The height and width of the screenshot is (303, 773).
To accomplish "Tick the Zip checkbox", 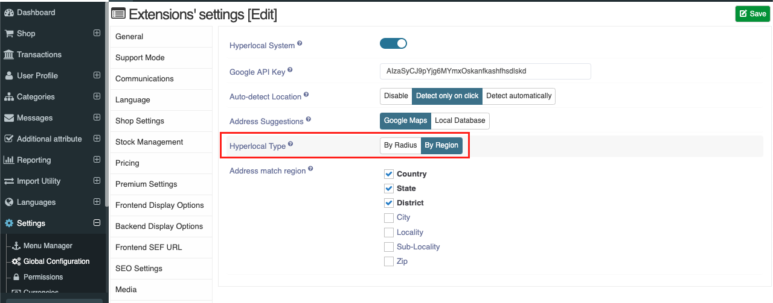I will point(389,261).
